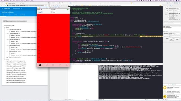This screenshot has height=101, width=181.
Task: Toggle the Xcode debug area panel
Action: (x=177, y=3)
